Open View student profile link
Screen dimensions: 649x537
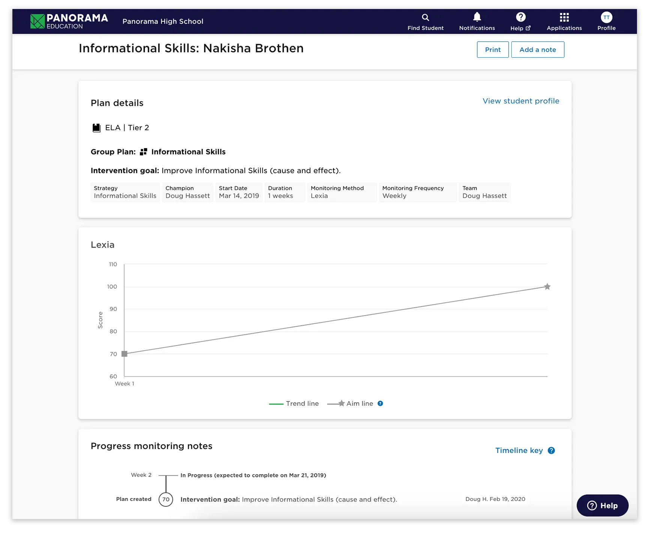coord(521,101)
